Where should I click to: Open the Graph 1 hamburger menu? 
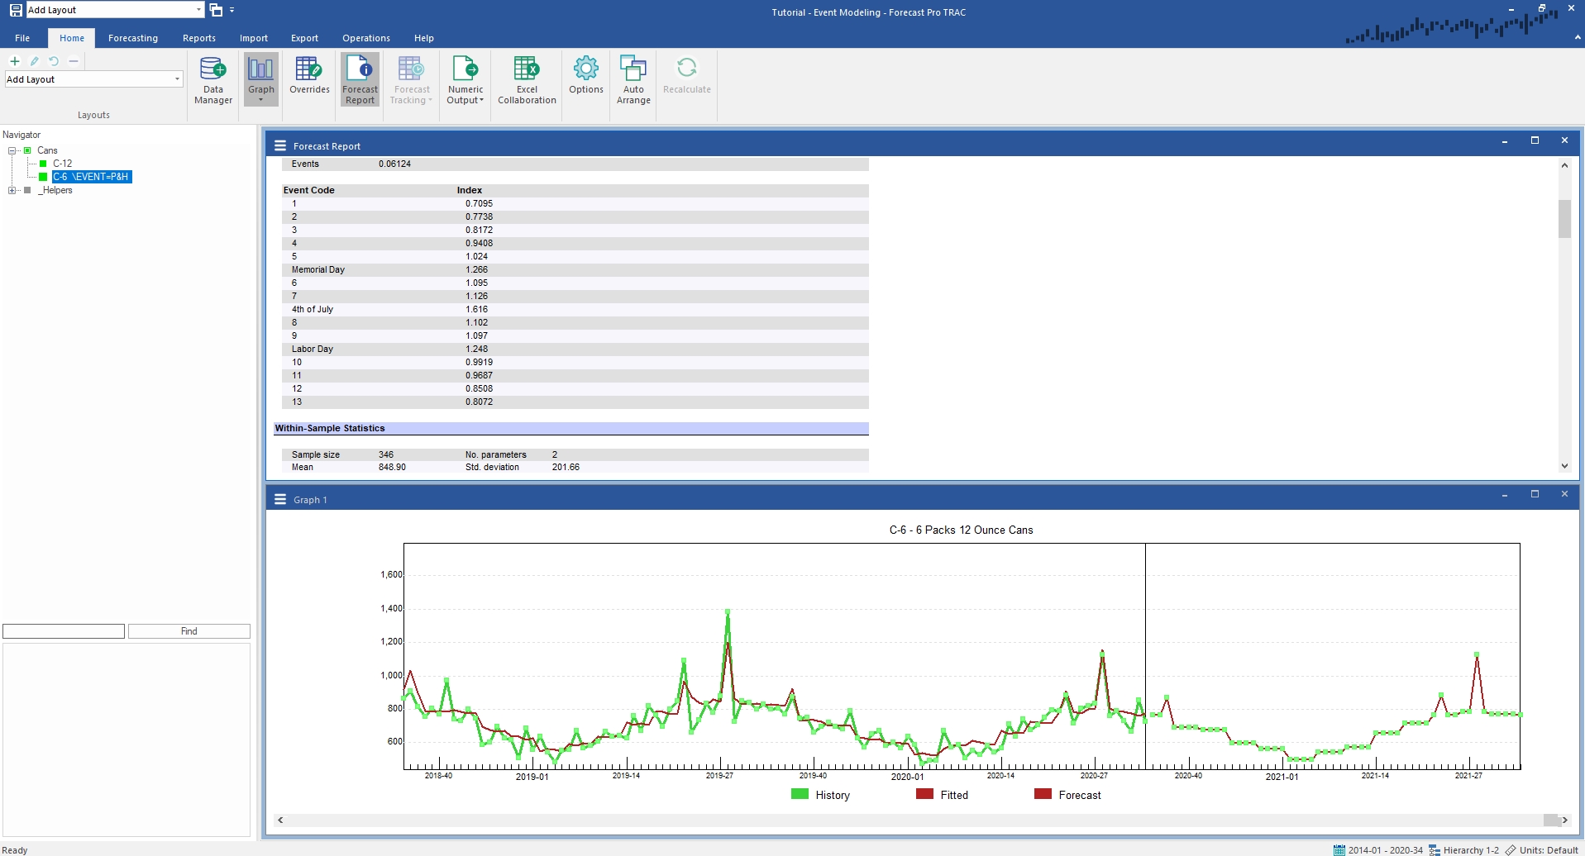(x=280, y=499)
